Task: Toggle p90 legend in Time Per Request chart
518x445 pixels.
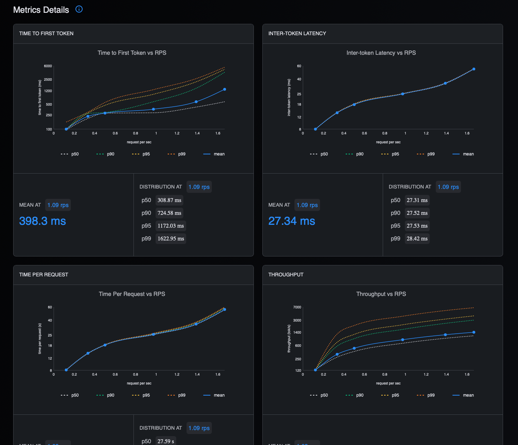Action: pyautogui.click(x=105, y=395)
